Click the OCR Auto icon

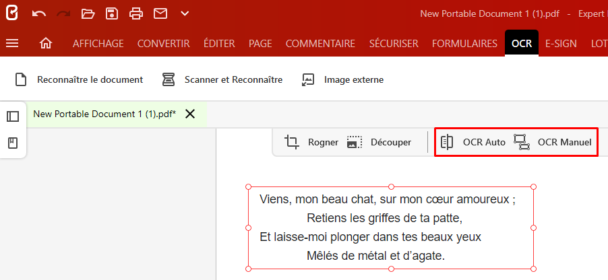(x=447, y=142)
